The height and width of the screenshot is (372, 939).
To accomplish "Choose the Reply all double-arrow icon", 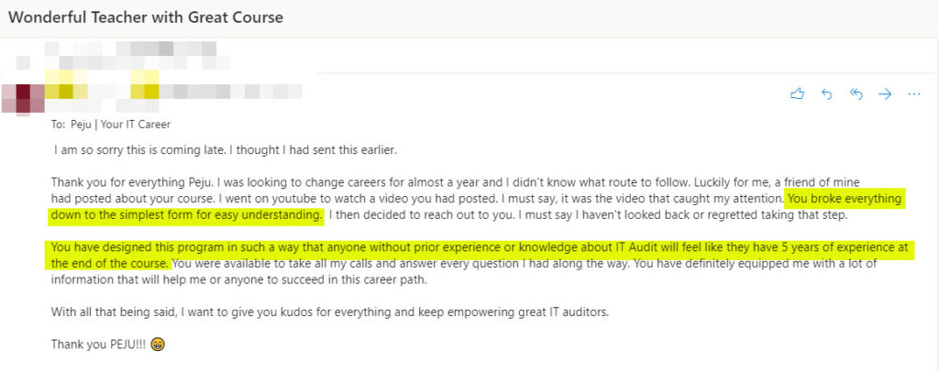I will [856, 93].
